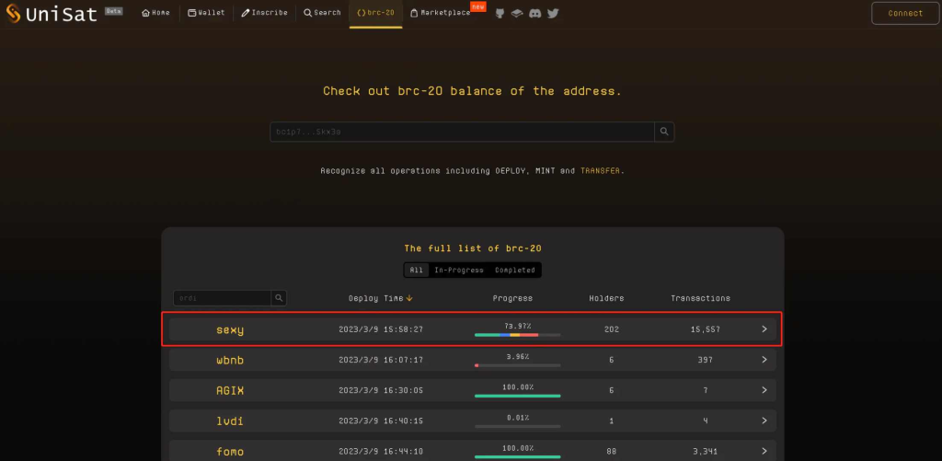
Task: Expand the wbnb row chevron
Action: click(x=764, y=360)
